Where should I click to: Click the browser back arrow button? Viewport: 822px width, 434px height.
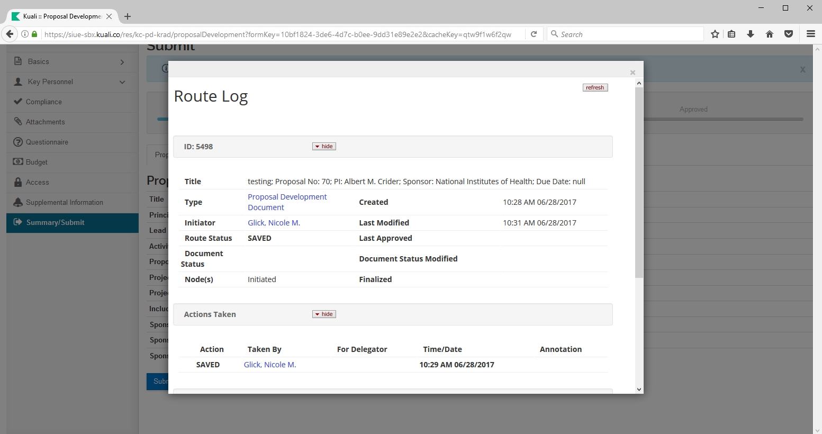[x=10, y=34]
